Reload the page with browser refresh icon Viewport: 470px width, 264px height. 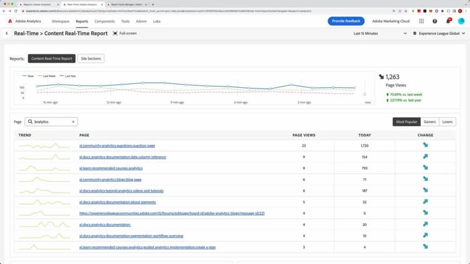pos(16,11)
